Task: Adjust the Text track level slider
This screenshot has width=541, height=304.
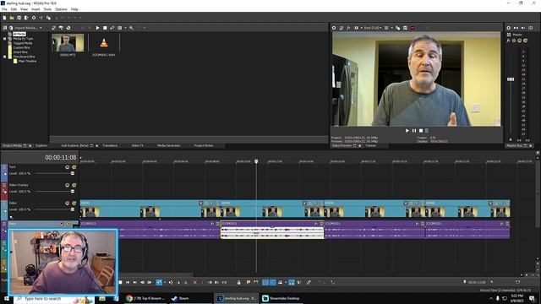Action: point(73,173)
